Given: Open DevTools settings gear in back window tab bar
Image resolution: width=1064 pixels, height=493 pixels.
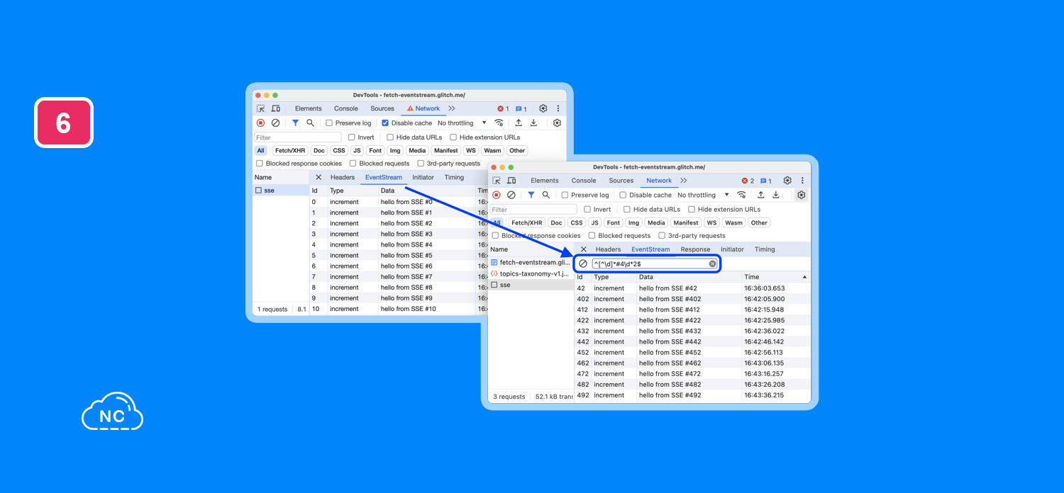Looking at the screenshot, I should tap(543, 108).
